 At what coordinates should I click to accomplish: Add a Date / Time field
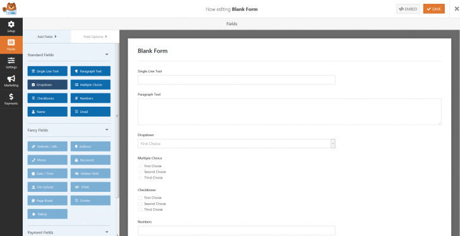tap(47, 174)
